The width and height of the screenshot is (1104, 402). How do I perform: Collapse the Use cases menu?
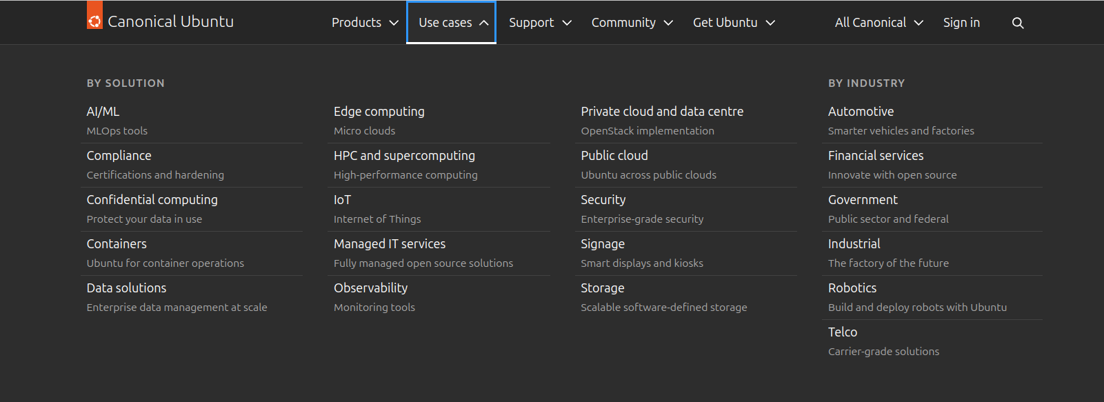pos(452,23)
